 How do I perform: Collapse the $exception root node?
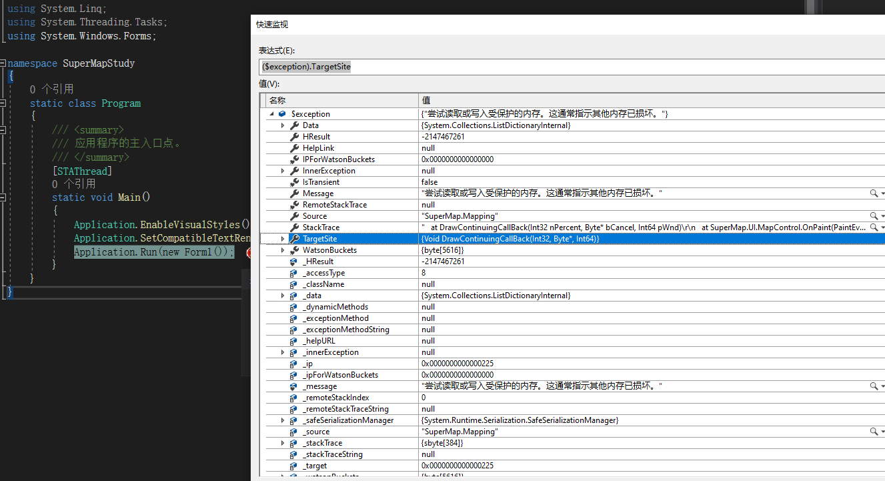(x=271, y=114)
